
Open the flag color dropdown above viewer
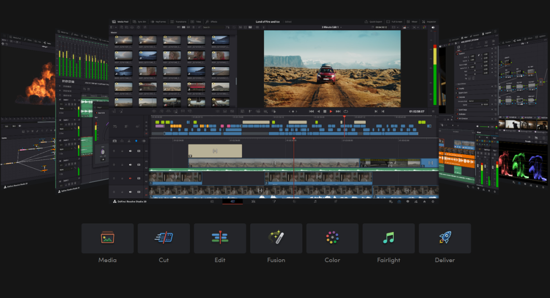click(x=405, y=27)
